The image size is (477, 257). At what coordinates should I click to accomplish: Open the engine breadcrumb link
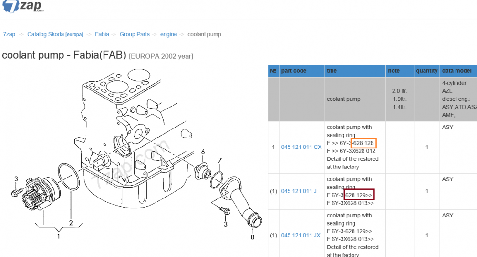click(x=168, y=34)
